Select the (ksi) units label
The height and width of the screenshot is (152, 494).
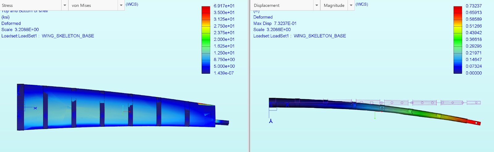[6, 17]
